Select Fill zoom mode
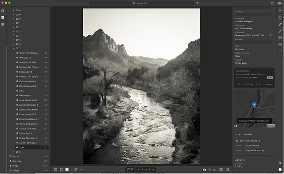Viewport: 284px width, 174px height. 209,170
